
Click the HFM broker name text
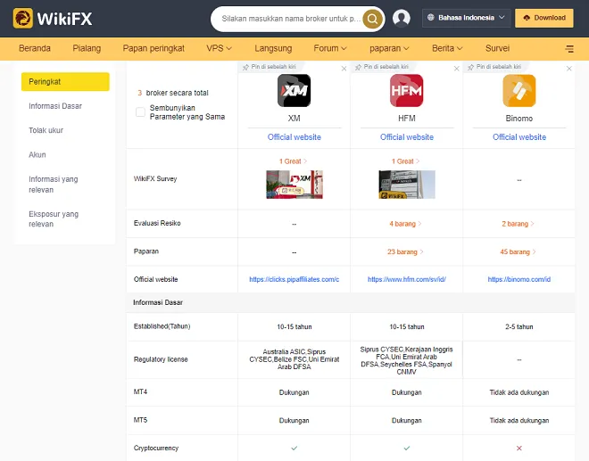point(407,119)
